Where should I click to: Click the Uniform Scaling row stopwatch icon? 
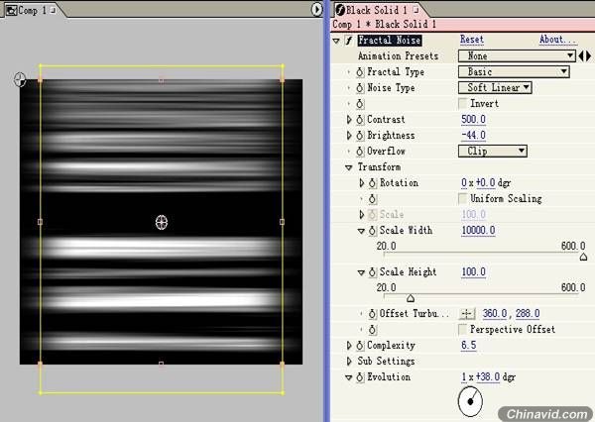373,199
